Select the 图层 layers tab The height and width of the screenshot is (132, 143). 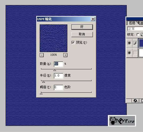132,23
